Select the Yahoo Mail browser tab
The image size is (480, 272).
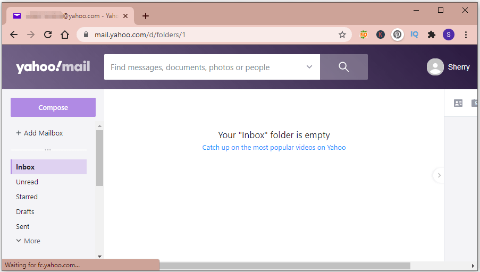[x=70, y=16]
